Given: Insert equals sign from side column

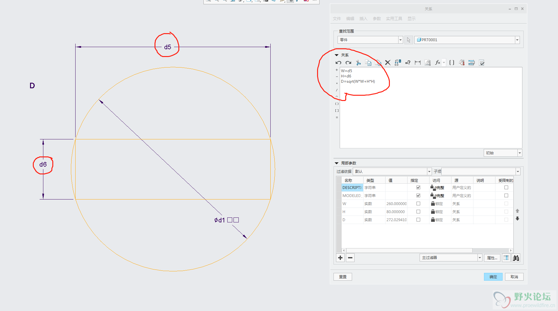Looking at the screenshot, I should (337, 117).
